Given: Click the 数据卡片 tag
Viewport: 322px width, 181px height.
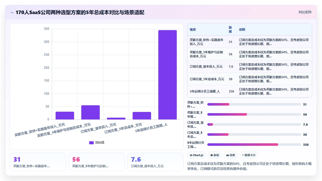Looking at the screenshot, I should pos(249,155).
